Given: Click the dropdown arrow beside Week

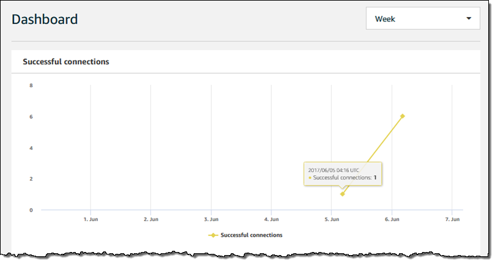Looking at the screenshot, I should pos(469,19).
